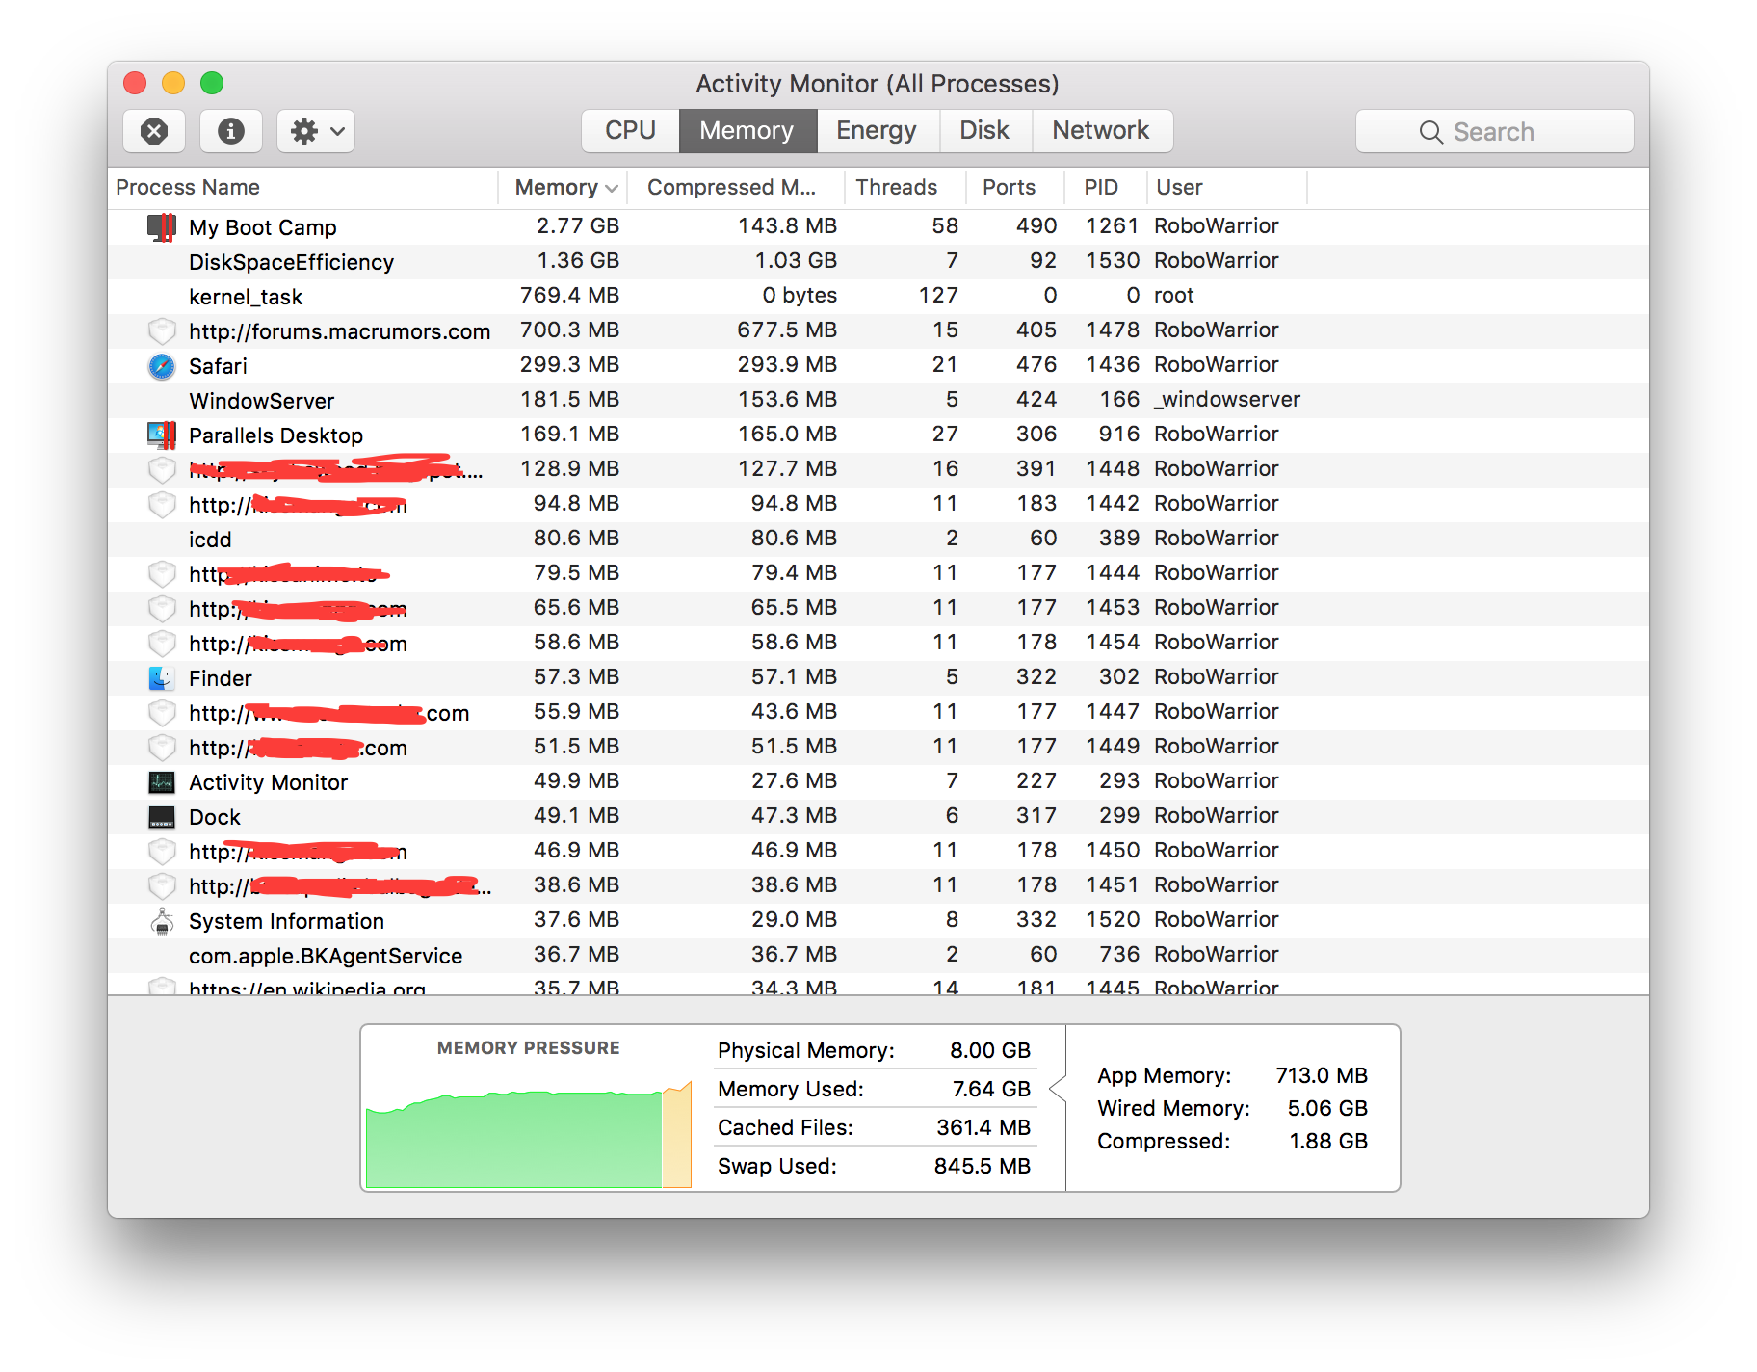The height and width of the screenshot is (1372, 1757).
Task: Click the Finder face icon
Action: pyautogui.click(x=162, y=678)
